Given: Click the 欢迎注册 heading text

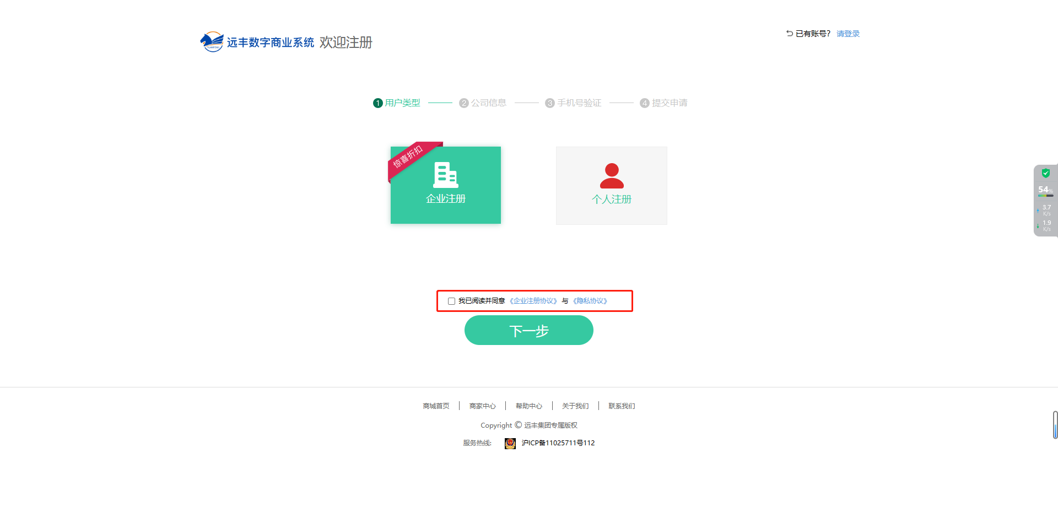Looking at the screenshot, I should pos(346,42).
